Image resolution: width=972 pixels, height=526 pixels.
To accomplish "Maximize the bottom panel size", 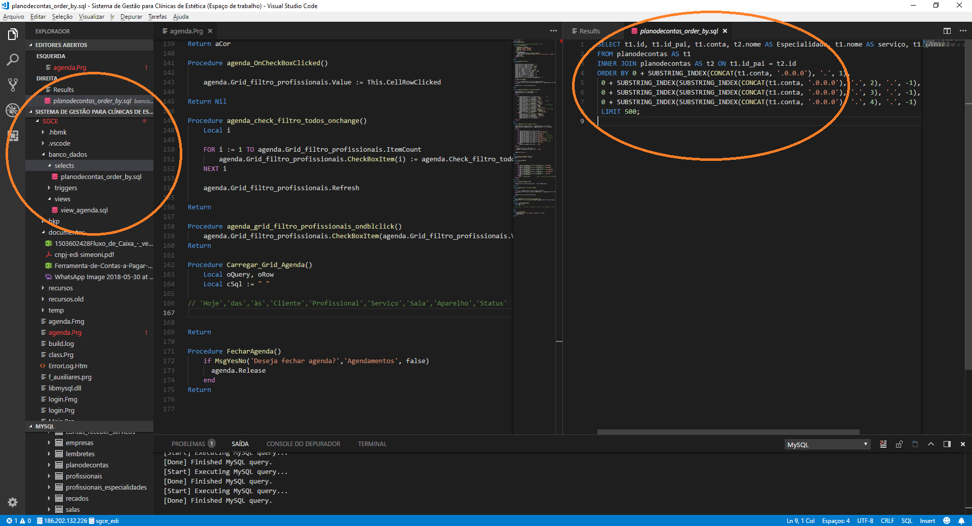I will pos(930,444).
